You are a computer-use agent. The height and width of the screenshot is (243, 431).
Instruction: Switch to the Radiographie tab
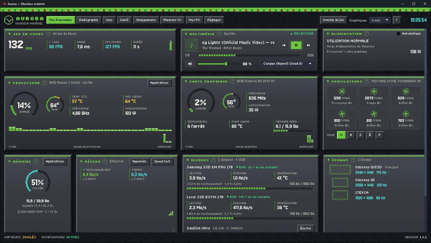tap(88, 20)
